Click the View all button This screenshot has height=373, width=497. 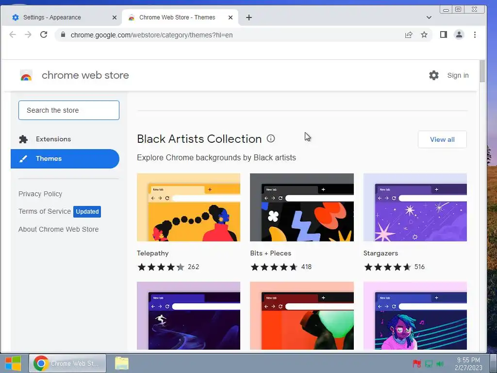(x=442, y=139)
